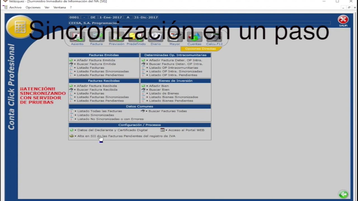
Task: Click the yellow calculator logo icon
Action: 20,27
